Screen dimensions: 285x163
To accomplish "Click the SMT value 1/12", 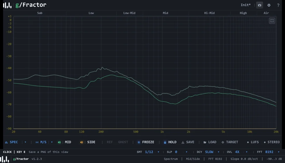I will [x=149, y=152].
